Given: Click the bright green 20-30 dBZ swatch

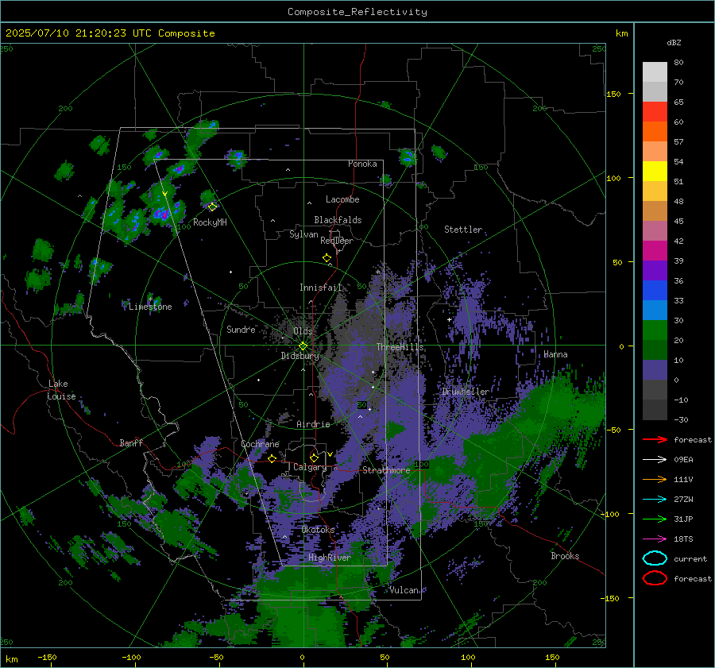Looking at the screenshot, I should pos(655,330).
